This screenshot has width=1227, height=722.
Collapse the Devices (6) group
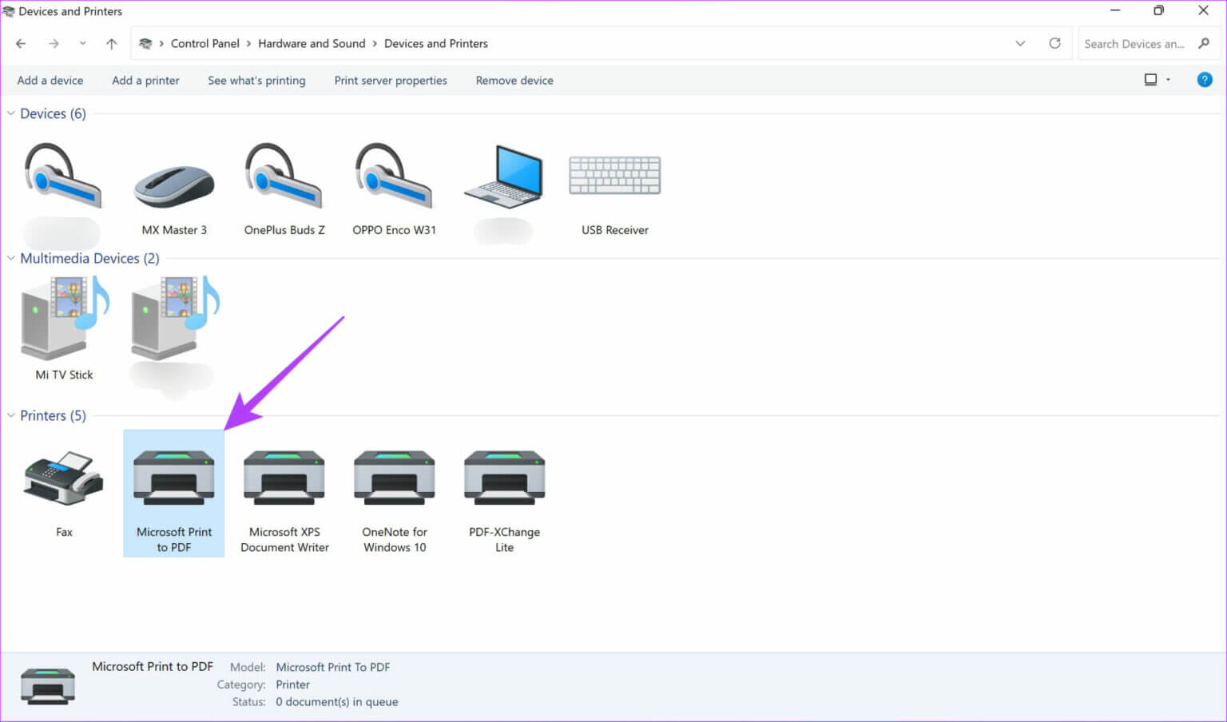[x=10, y=113]
